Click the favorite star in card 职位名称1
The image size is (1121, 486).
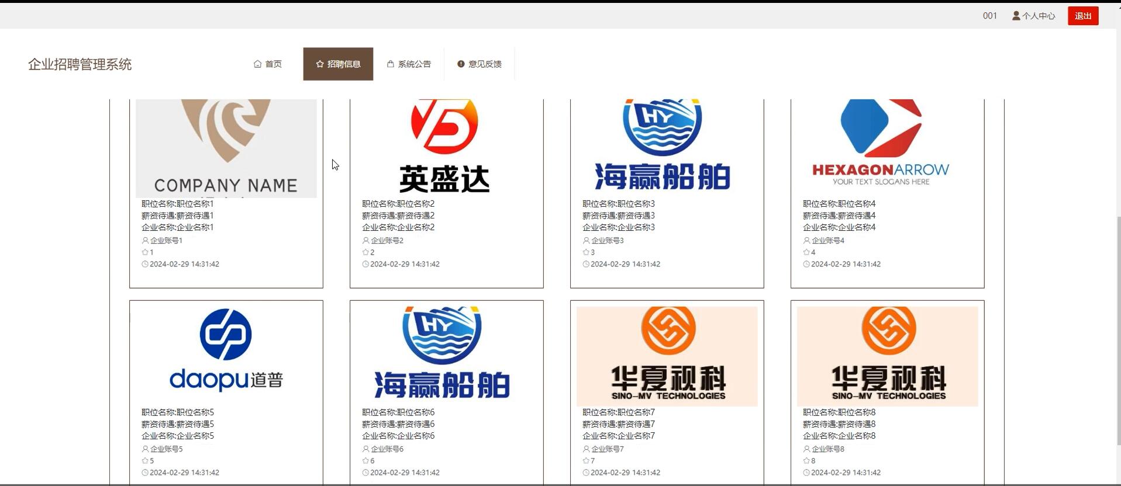[x=145, y=252]
